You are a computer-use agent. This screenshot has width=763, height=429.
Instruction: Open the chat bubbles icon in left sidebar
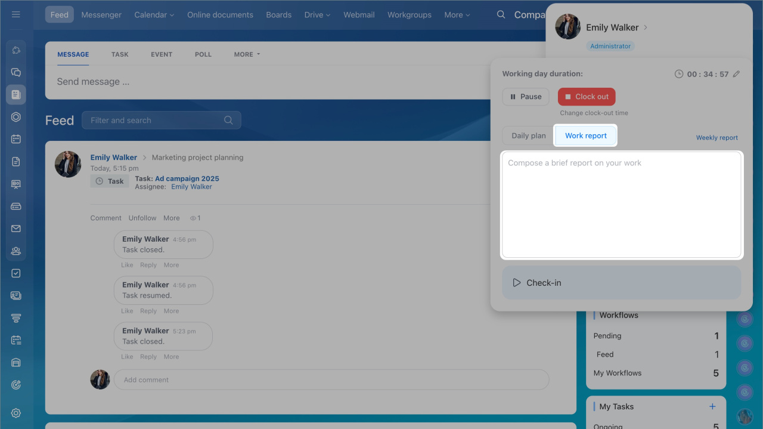click(16, 72)
